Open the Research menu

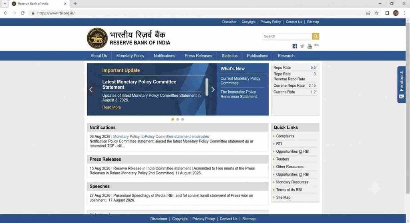[286, 56]
